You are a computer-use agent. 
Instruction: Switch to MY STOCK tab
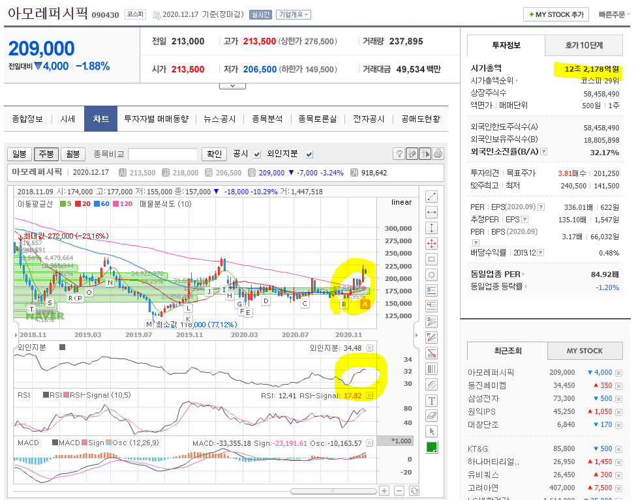[585, 351]
